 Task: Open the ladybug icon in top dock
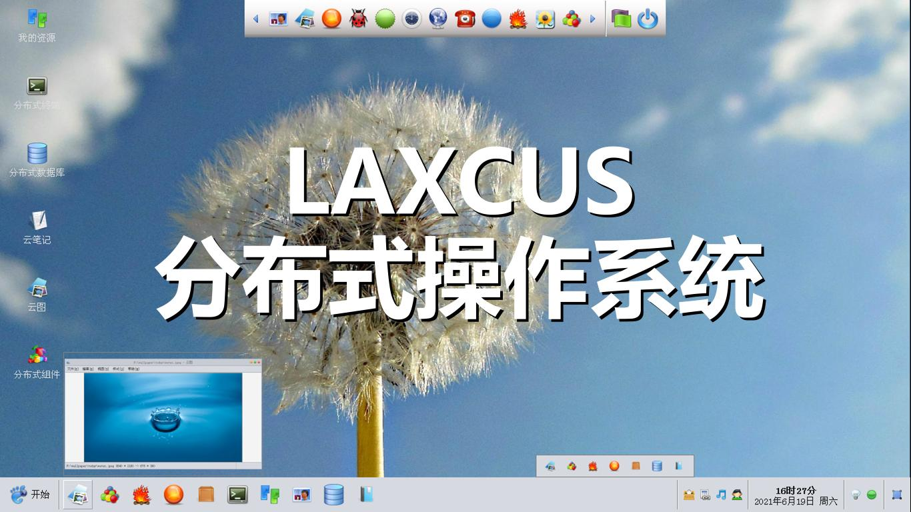pyautogui.click(x=358, y=19)
